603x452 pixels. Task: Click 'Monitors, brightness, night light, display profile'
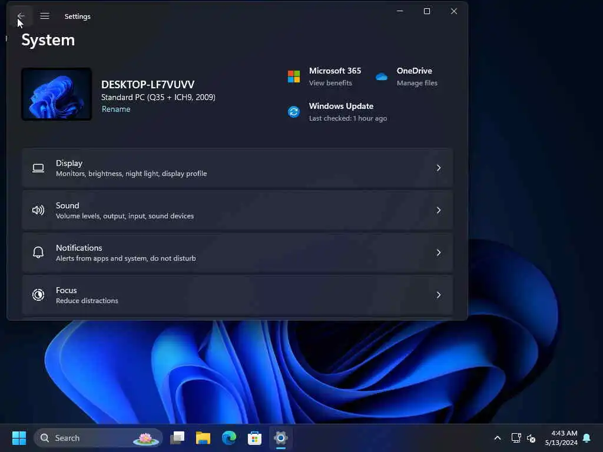pos(131,174)
